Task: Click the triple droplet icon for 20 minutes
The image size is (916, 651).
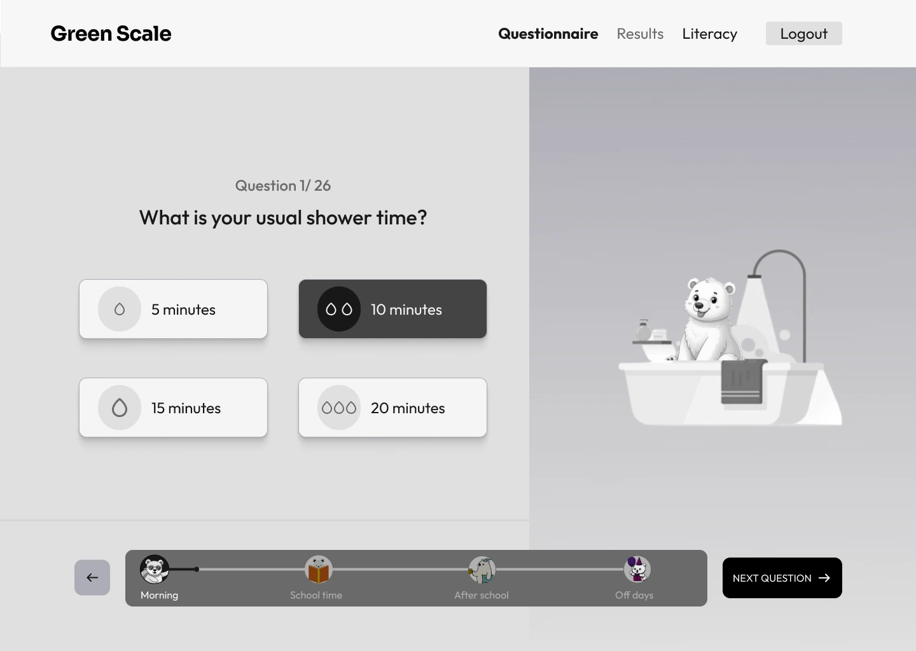Action: pos(338,408)
